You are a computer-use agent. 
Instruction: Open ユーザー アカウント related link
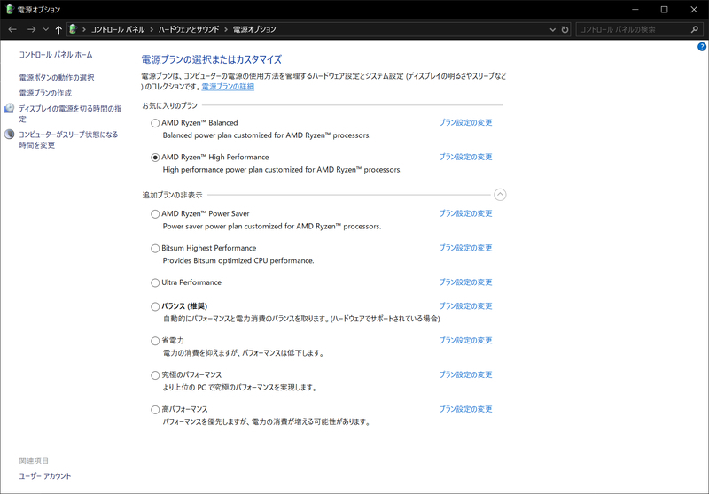(x=45, y=476)
